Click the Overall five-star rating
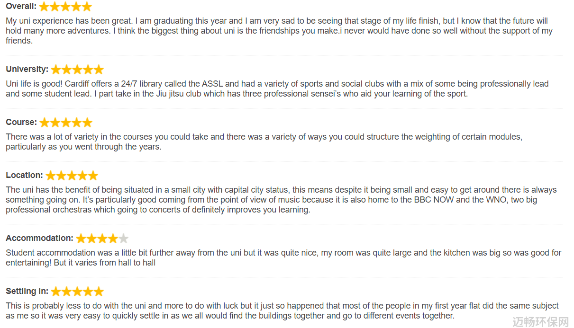 coord(65,7)
